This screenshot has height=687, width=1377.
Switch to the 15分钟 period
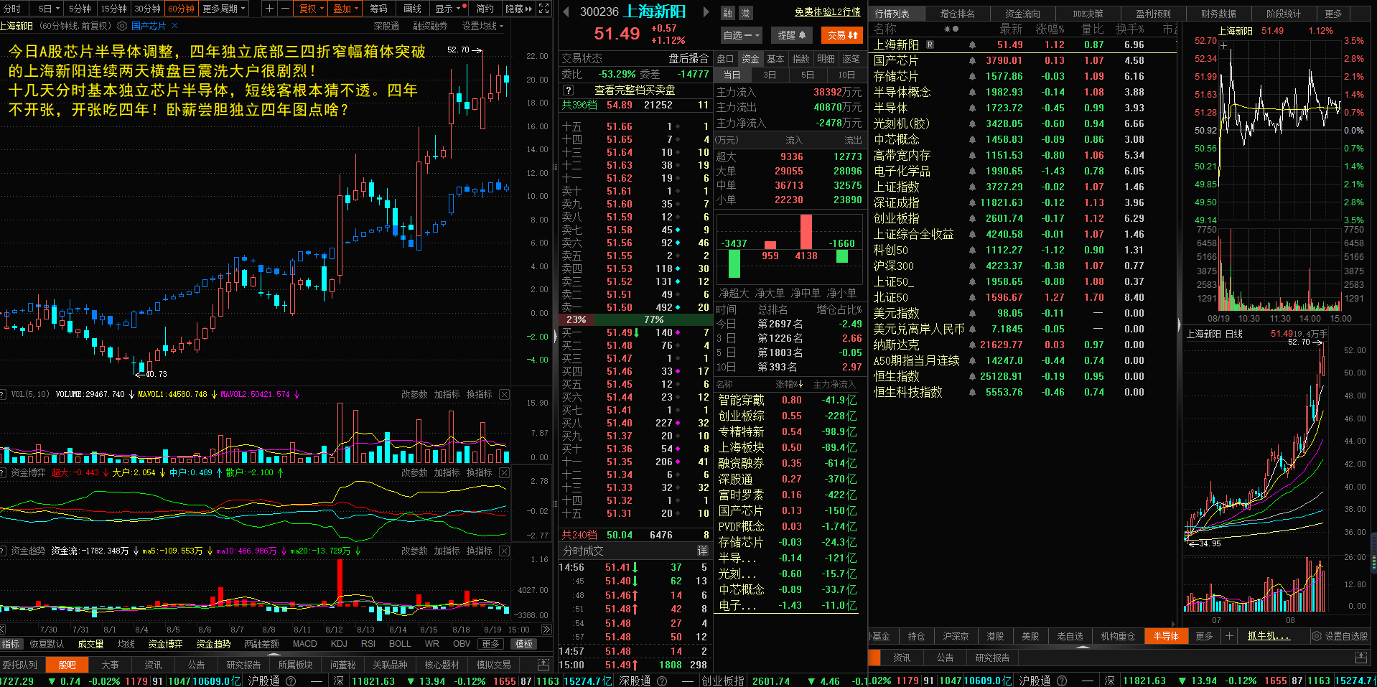113,9
